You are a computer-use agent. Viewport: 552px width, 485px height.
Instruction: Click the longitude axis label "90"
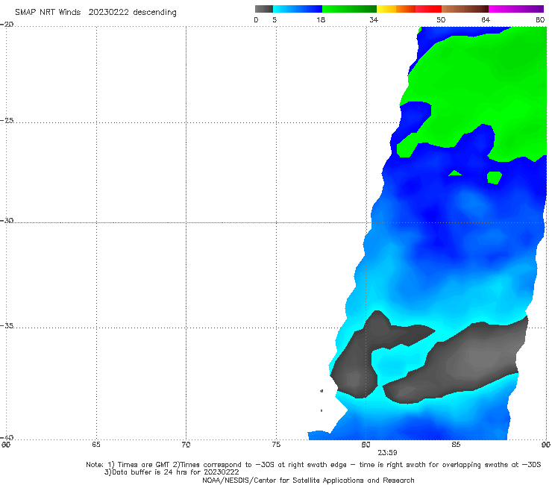[x=546, y=445]
